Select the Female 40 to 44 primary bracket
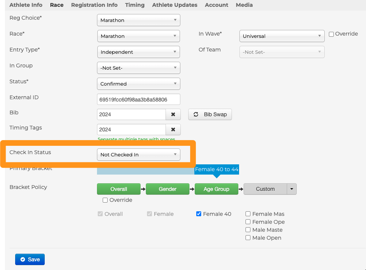This screenshot has width=366, height=270. pos(217,169)
